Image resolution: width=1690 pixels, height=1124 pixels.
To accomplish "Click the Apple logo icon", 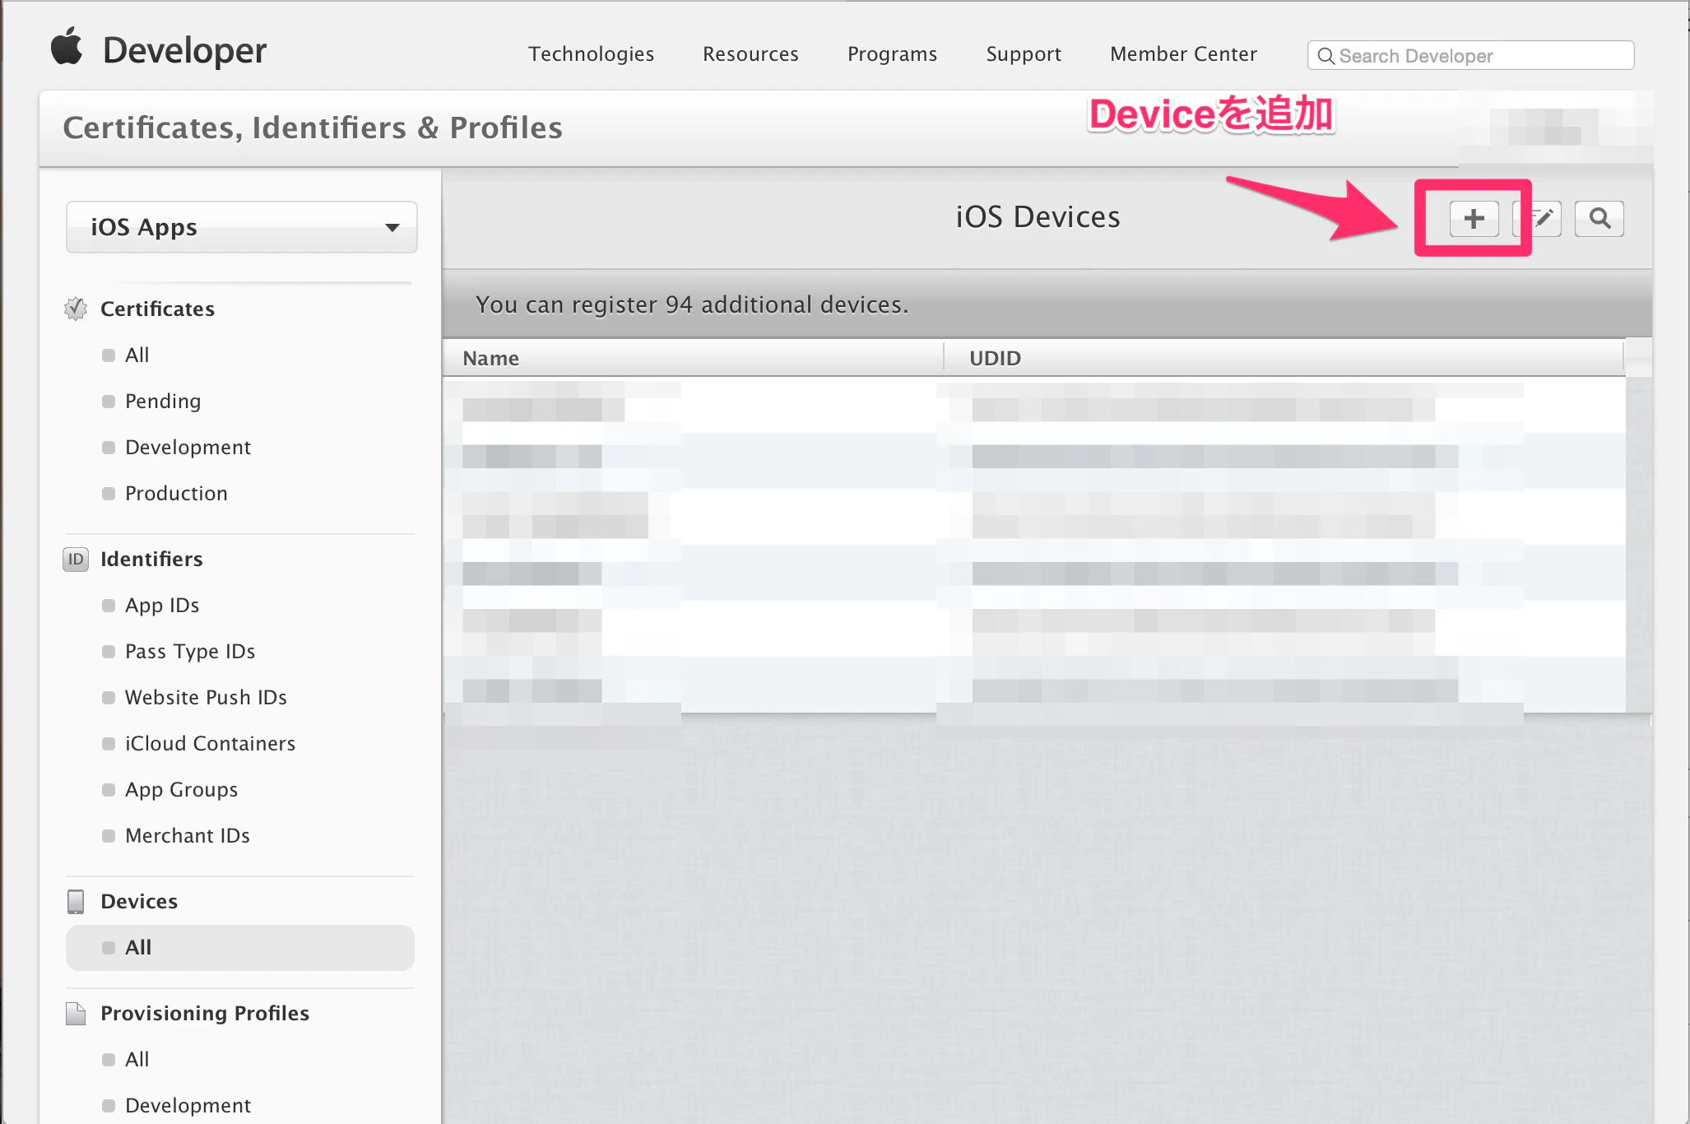I will pyautogui.click(x=67, y=46).
